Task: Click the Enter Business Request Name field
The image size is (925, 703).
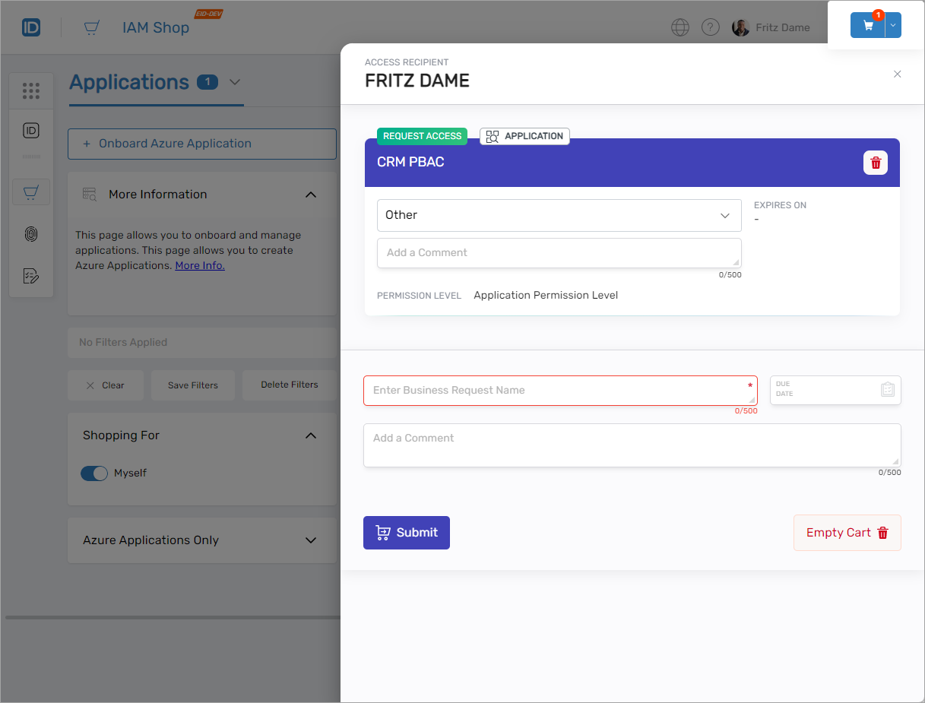Action: point(555,391)
